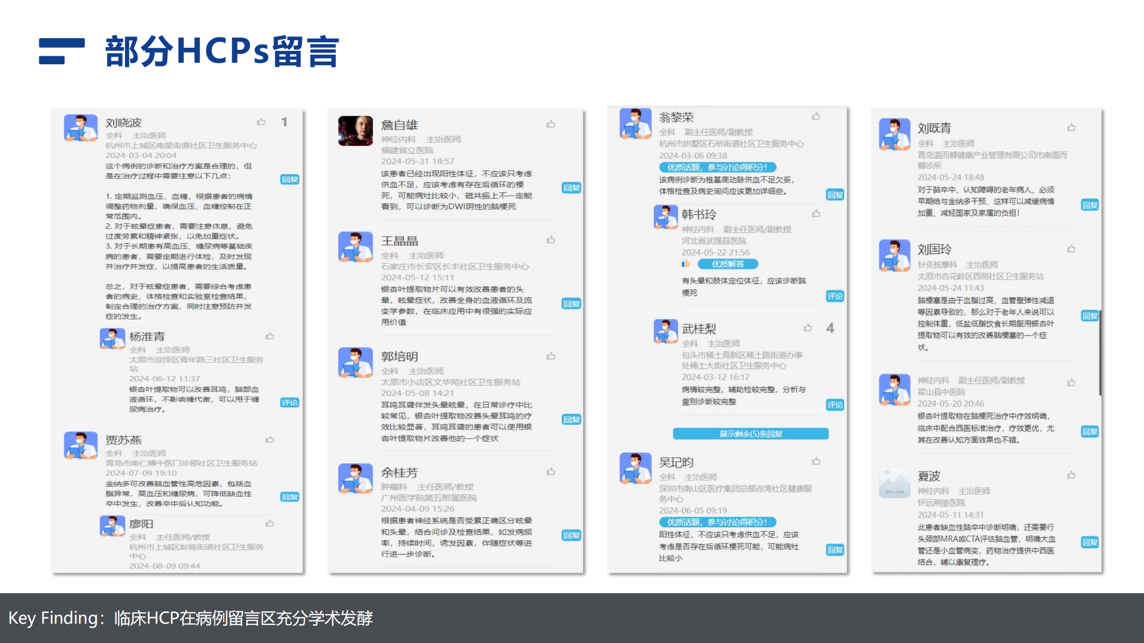Screen dimensions: 1144x643
Task: Like 夏波's comment
Action: 1071,475
